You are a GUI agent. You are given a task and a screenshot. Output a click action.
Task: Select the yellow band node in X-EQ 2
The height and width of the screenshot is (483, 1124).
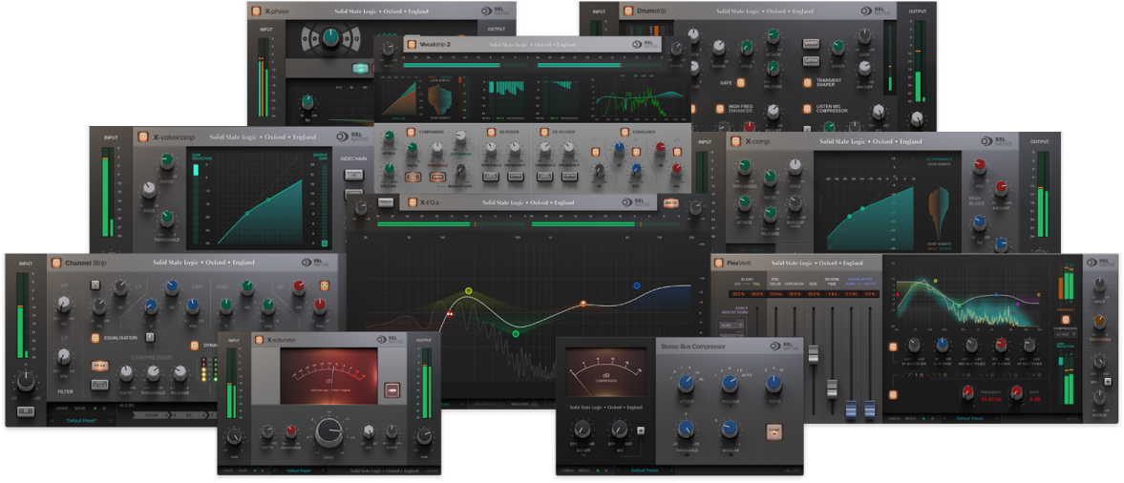click(468, 291)
